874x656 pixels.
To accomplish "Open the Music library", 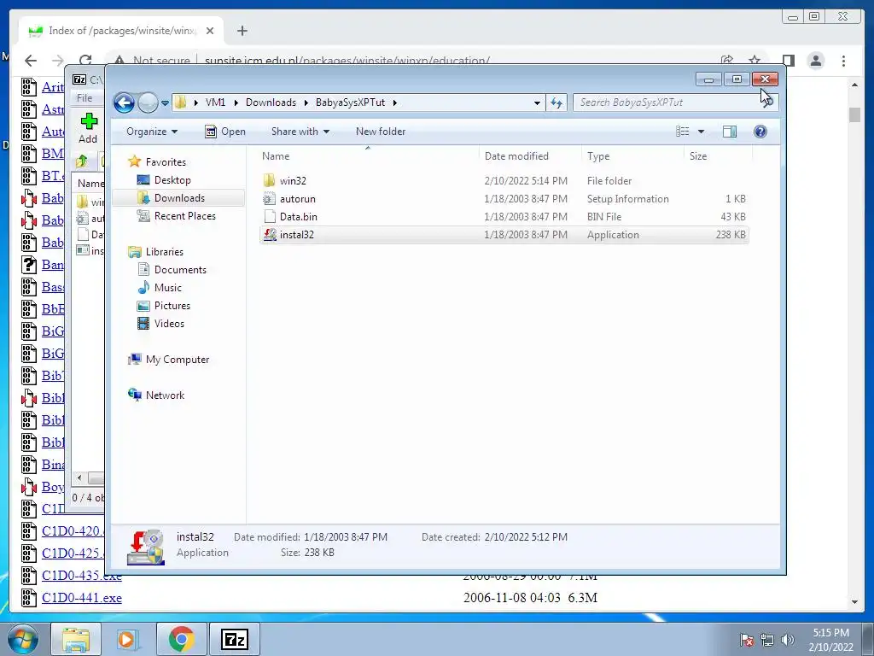I will tap(168, 288).
